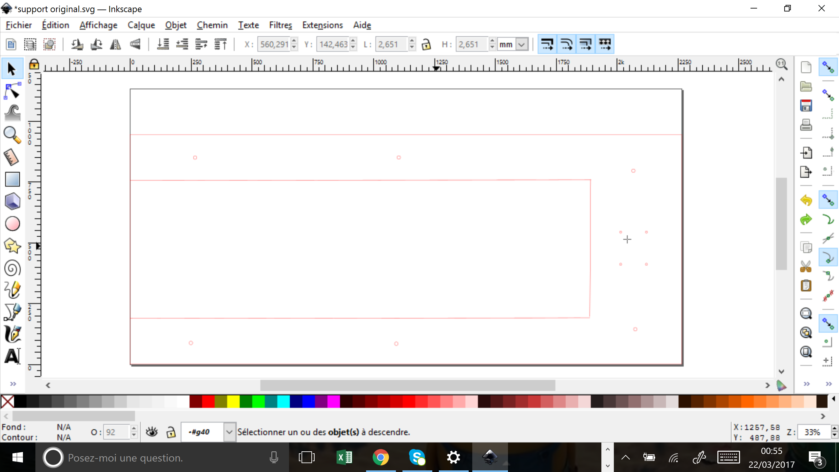839x472 pixels.
Task: Open the Chemin menu
Action: [212, 25]
